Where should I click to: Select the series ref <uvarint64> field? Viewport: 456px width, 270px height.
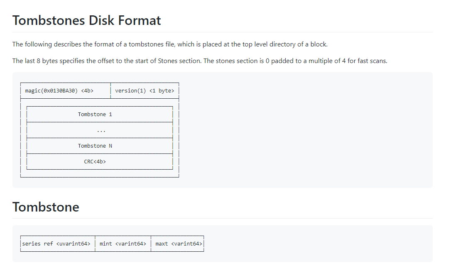(58, 243)
